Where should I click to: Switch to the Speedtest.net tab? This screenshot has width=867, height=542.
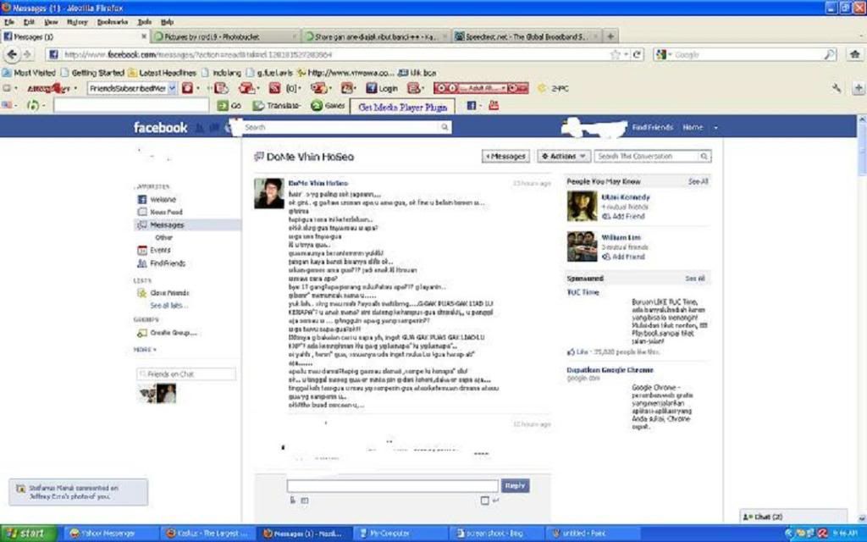pos(527,36)
